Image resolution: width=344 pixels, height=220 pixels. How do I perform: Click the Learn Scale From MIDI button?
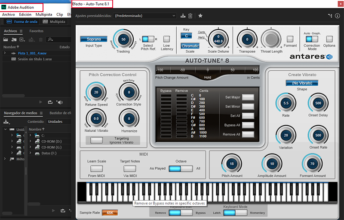(x=96, y=169)
